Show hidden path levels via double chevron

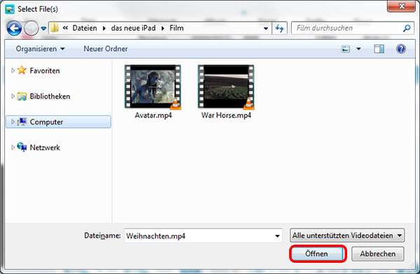click(x=65, y=28)
